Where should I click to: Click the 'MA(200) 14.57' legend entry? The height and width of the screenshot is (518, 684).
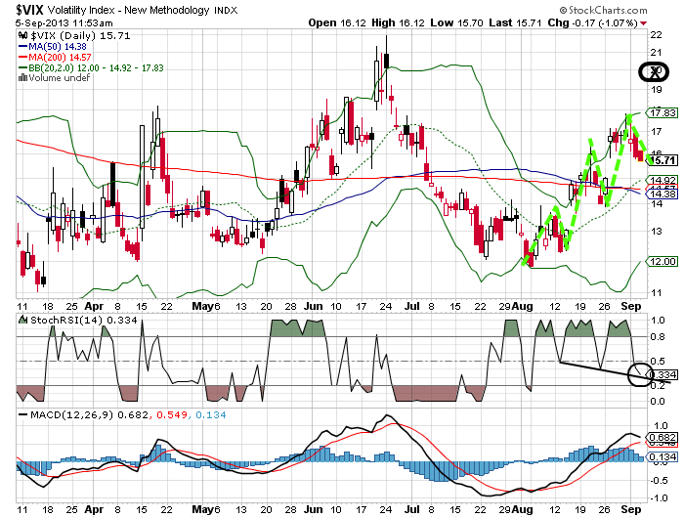tap(60, 57)
